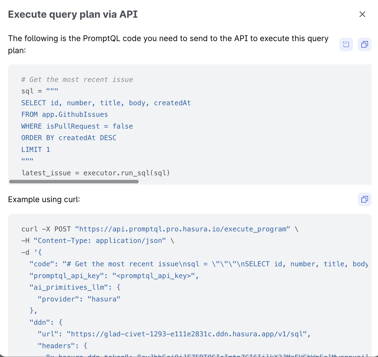Click the code snippet icon beside PromptQL description

(x=346, y=44)
